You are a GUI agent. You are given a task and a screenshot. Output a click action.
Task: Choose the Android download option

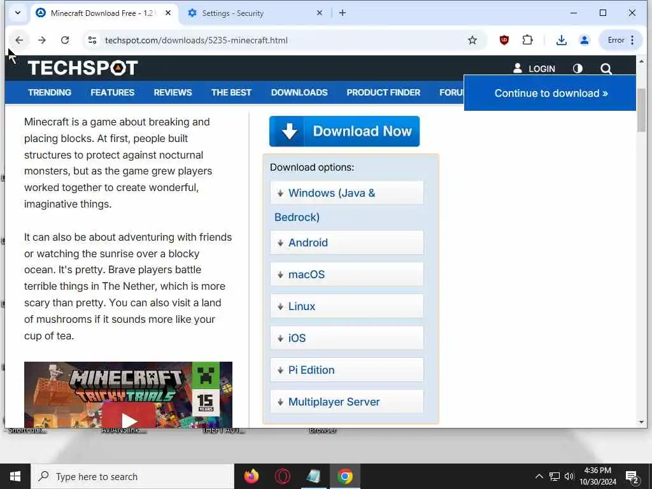pos(347,243)
